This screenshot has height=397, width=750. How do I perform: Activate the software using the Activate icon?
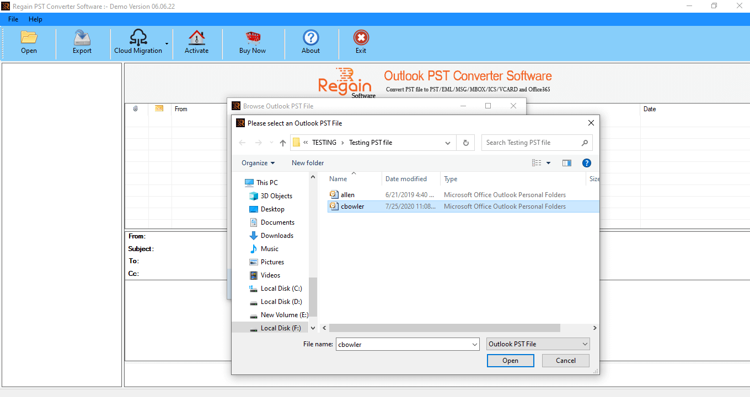(x=197, y=43)
